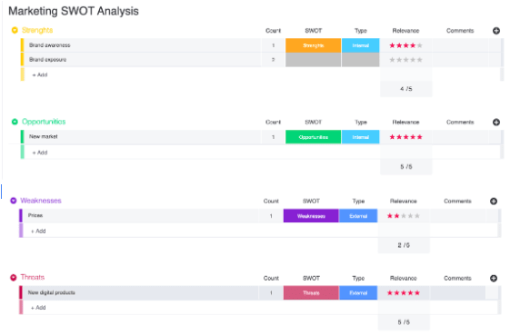Viewport: 510px width, 335px height.
Task: Open the green Opportunities SWOT status cell
Action: click(314, 137)
